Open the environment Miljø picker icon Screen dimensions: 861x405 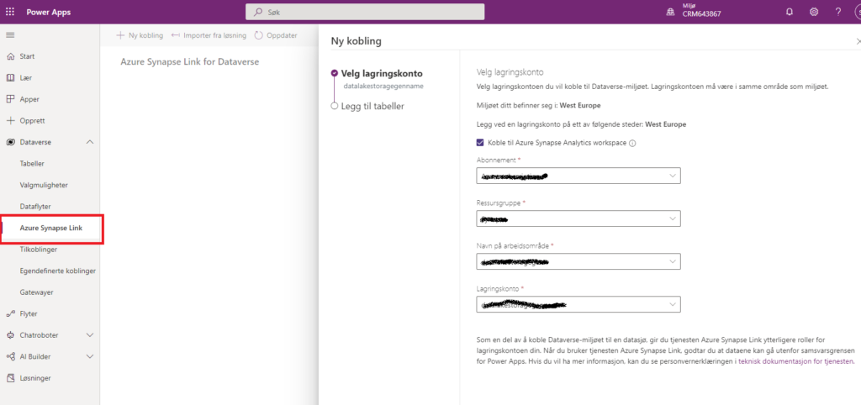click(x=670, y=12)
